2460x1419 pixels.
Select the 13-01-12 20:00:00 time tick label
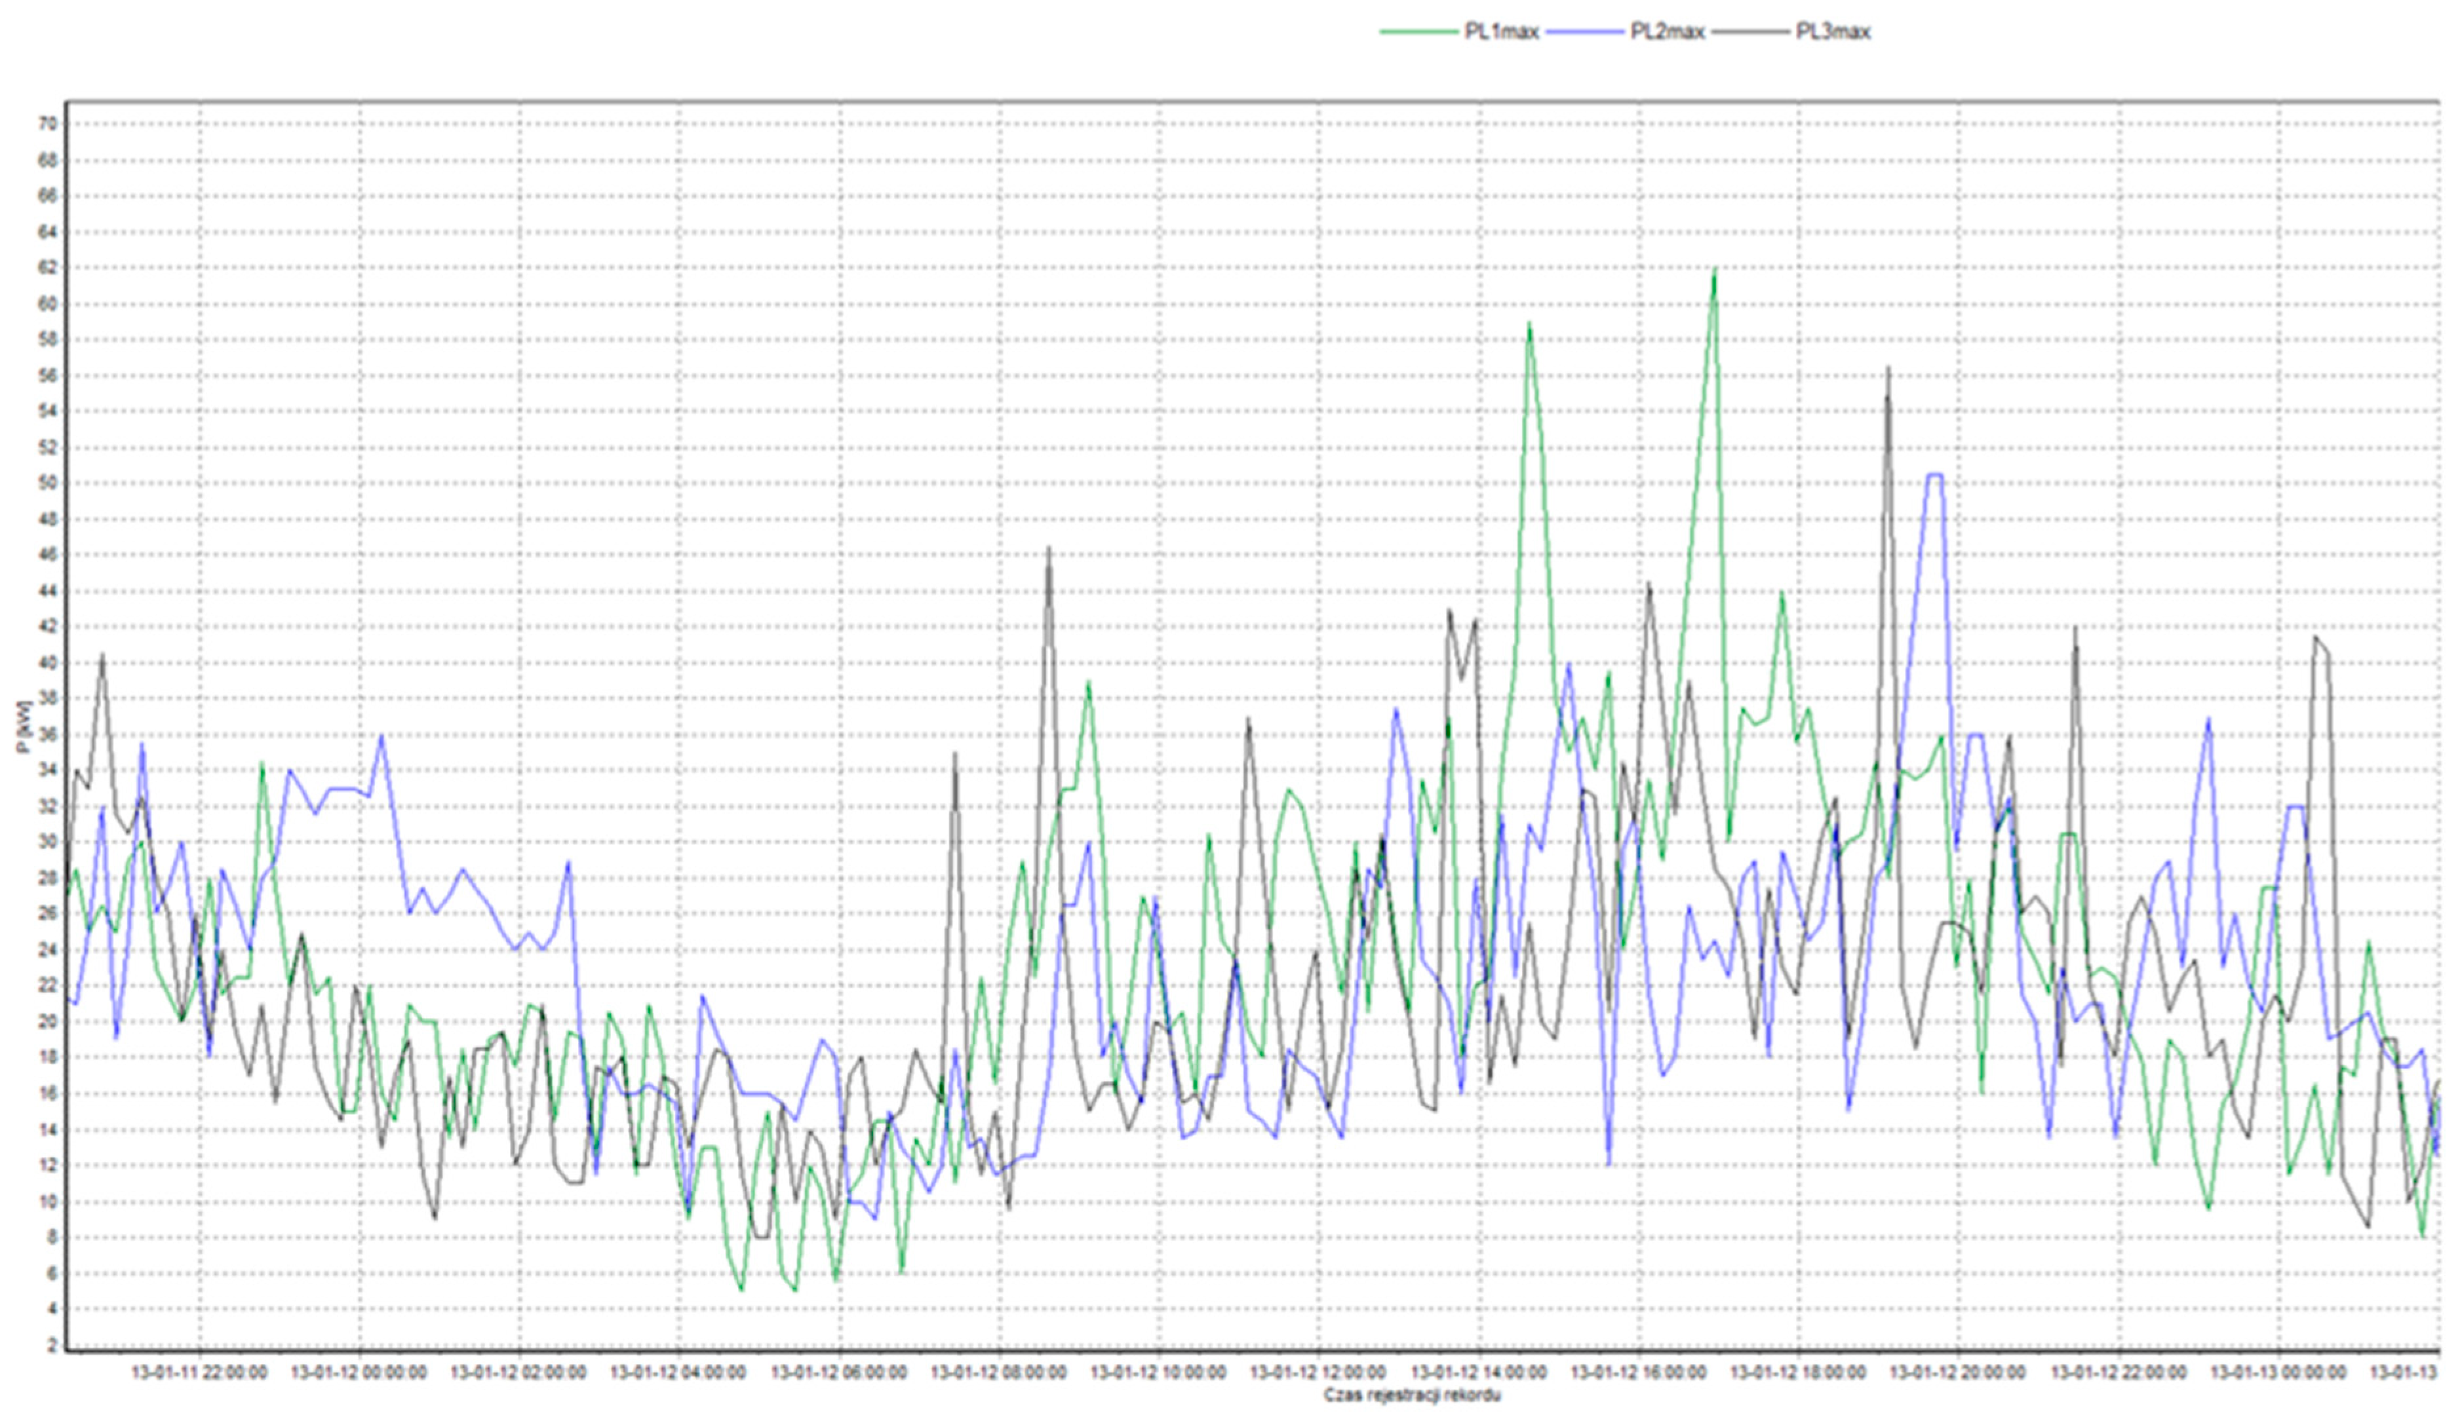(x=1958, y=1372)
